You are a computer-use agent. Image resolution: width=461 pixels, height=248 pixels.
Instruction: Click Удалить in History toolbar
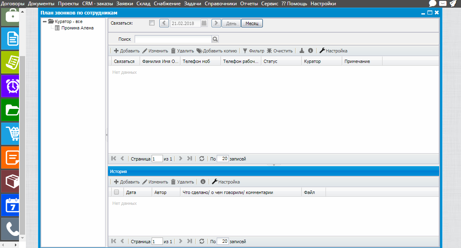tap(182, 182)
